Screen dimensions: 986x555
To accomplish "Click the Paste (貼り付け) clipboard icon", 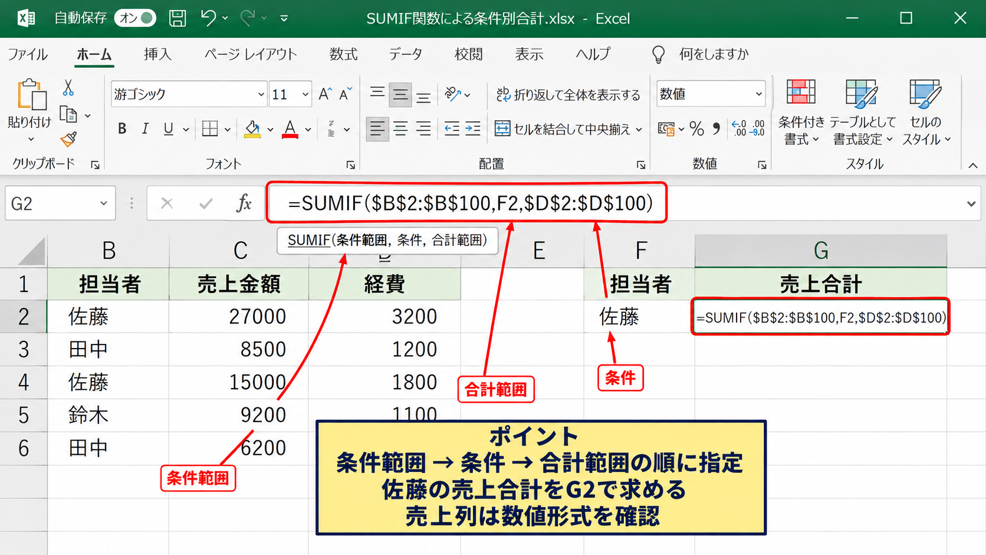I will click(x=32, y=95).
